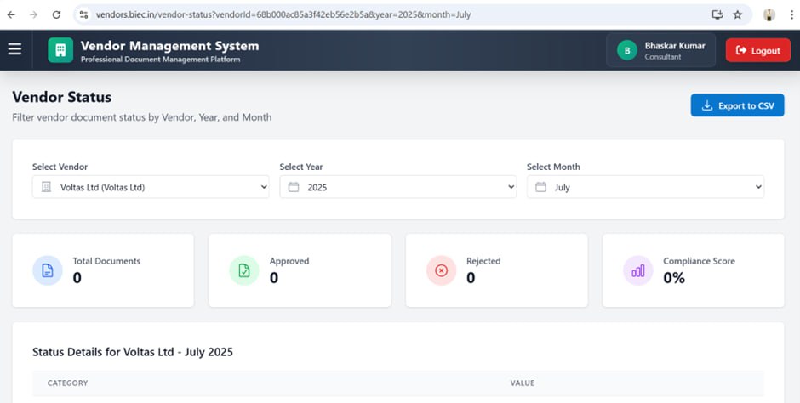800x403 pixels.
Task: Click the green B user avatar
Action: (x=627, y=50)
